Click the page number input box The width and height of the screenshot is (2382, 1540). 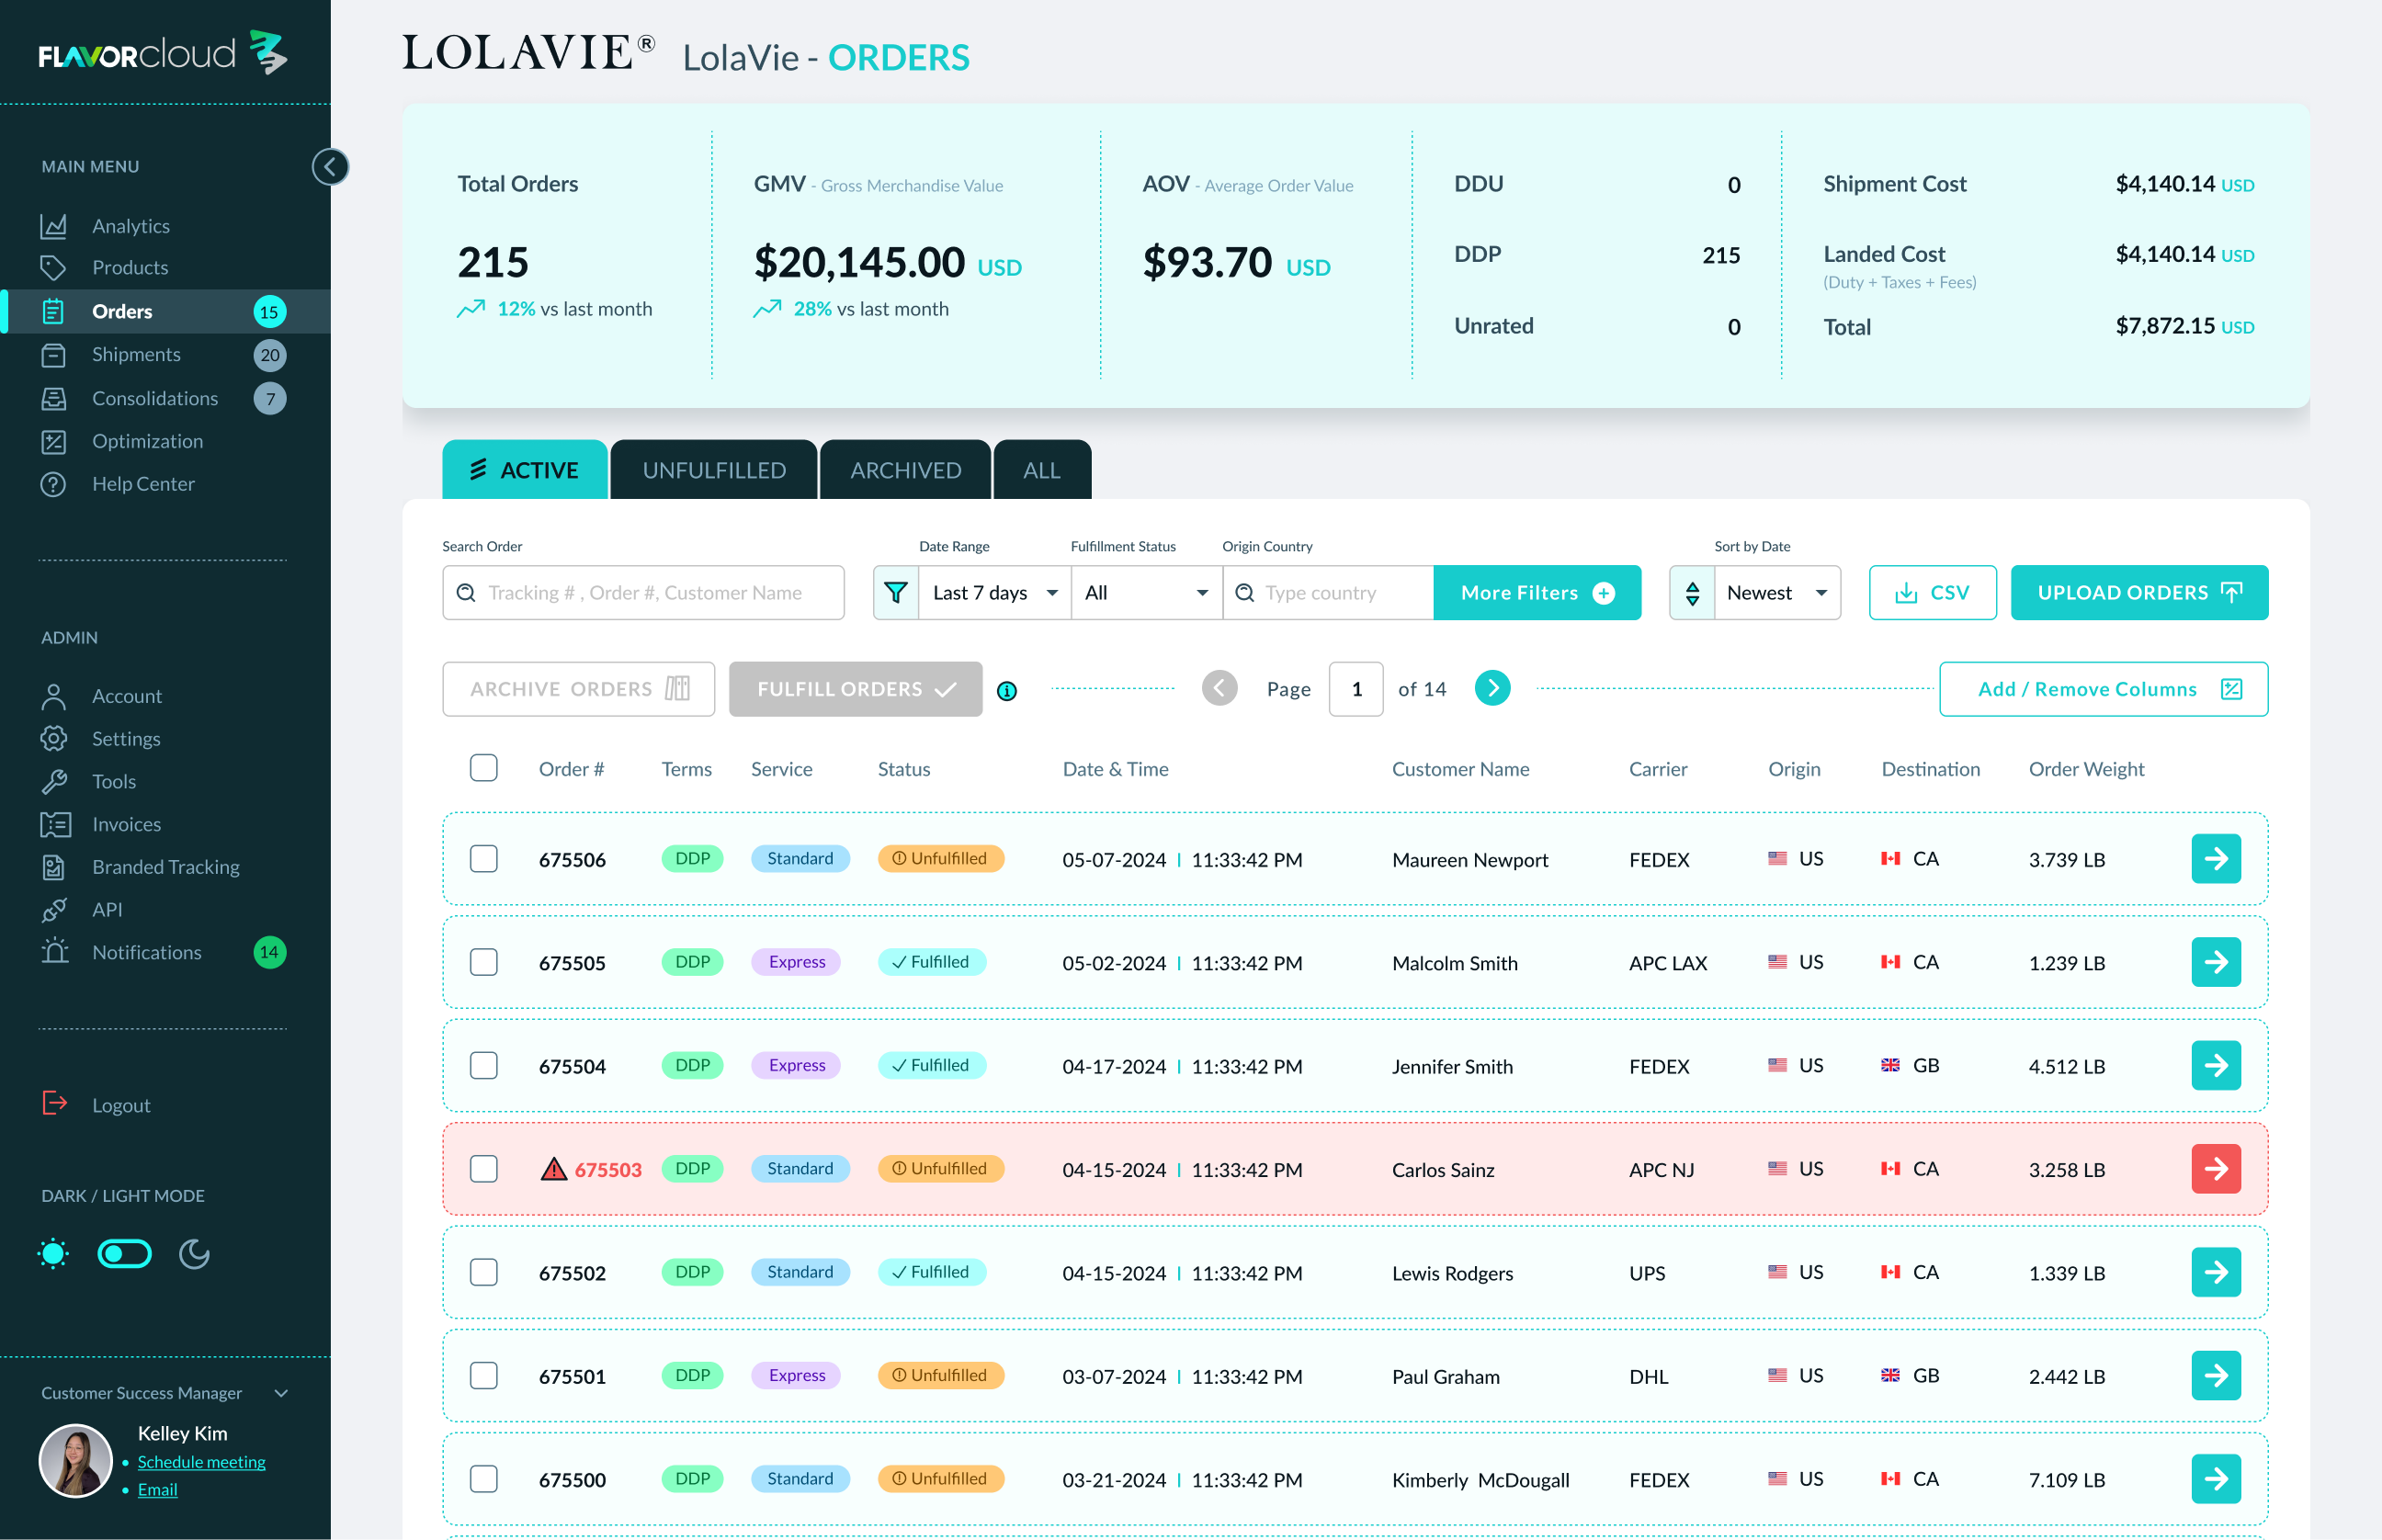coord(1356,689)
